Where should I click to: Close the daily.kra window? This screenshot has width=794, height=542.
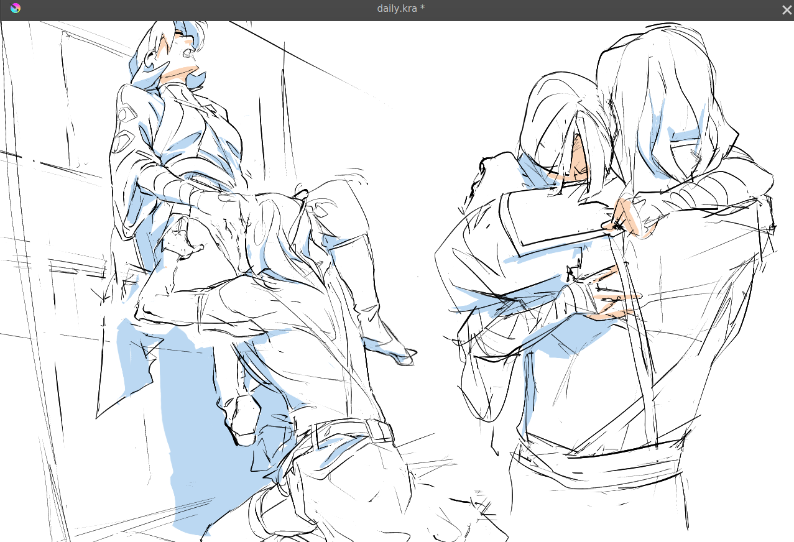(x=787, y=9)
